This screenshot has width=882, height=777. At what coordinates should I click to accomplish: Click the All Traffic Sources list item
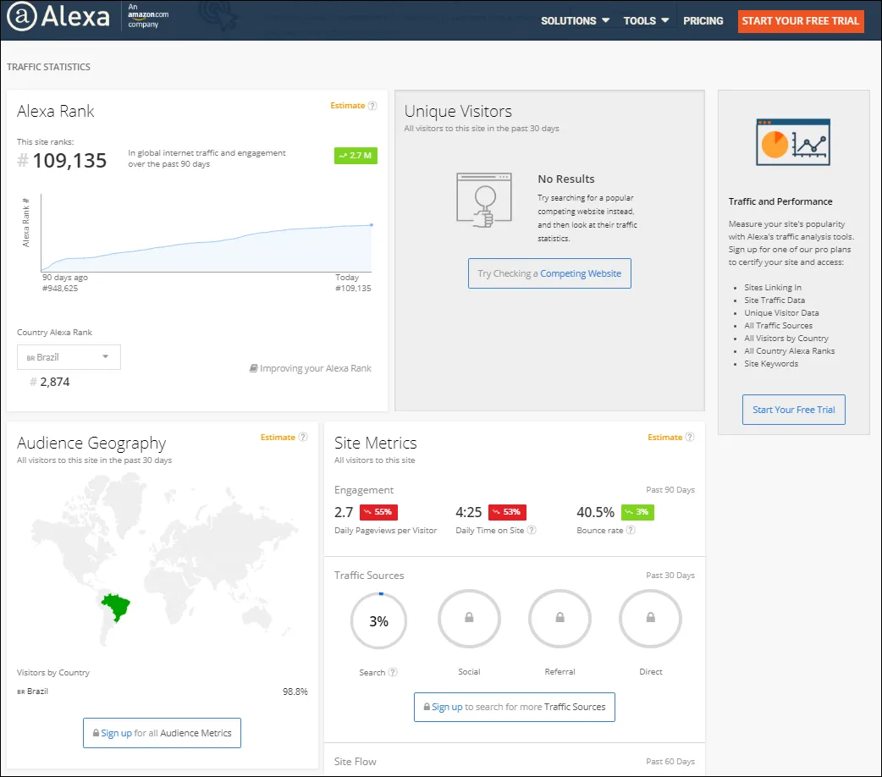tap(779, 326)
